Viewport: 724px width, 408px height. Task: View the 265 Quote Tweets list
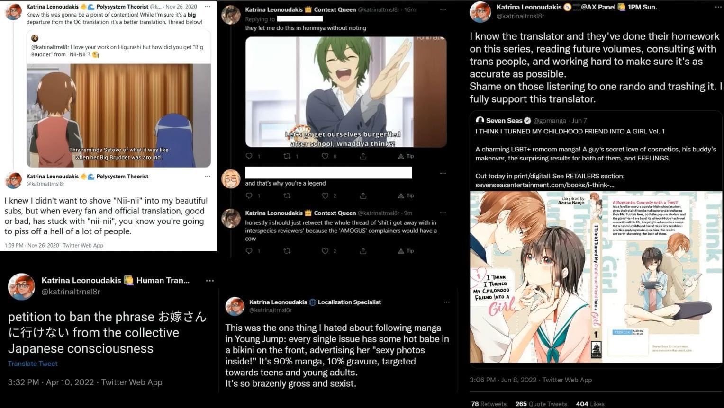click(x=541, y=404)
